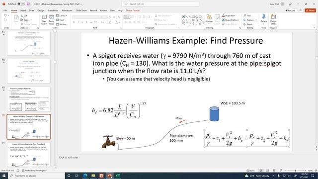Click the search box in title bar
The image size is (318, 179).
[160, 4]
